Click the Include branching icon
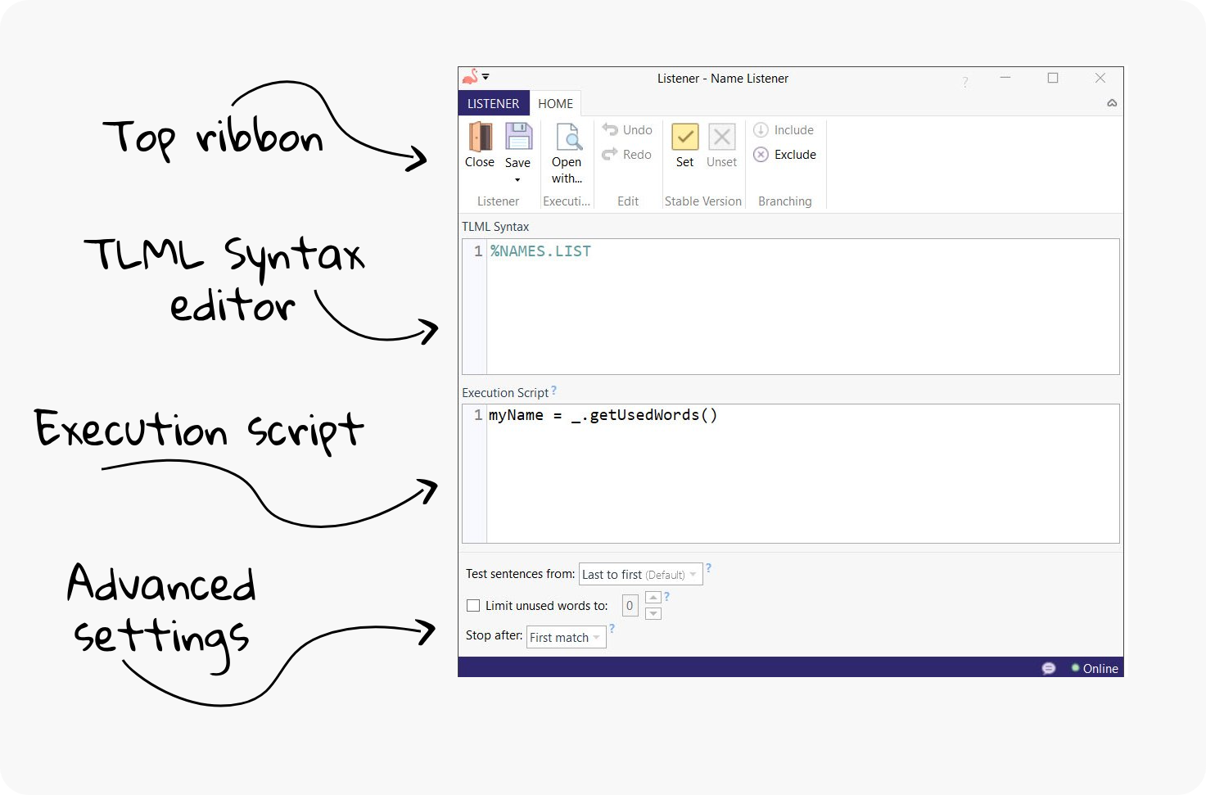1206x795 pixels. (761, 130)
